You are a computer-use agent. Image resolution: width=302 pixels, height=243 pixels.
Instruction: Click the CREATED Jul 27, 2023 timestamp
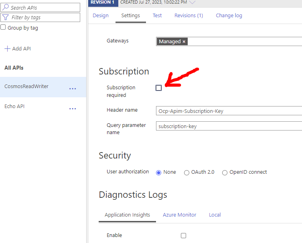pos(154,2)
